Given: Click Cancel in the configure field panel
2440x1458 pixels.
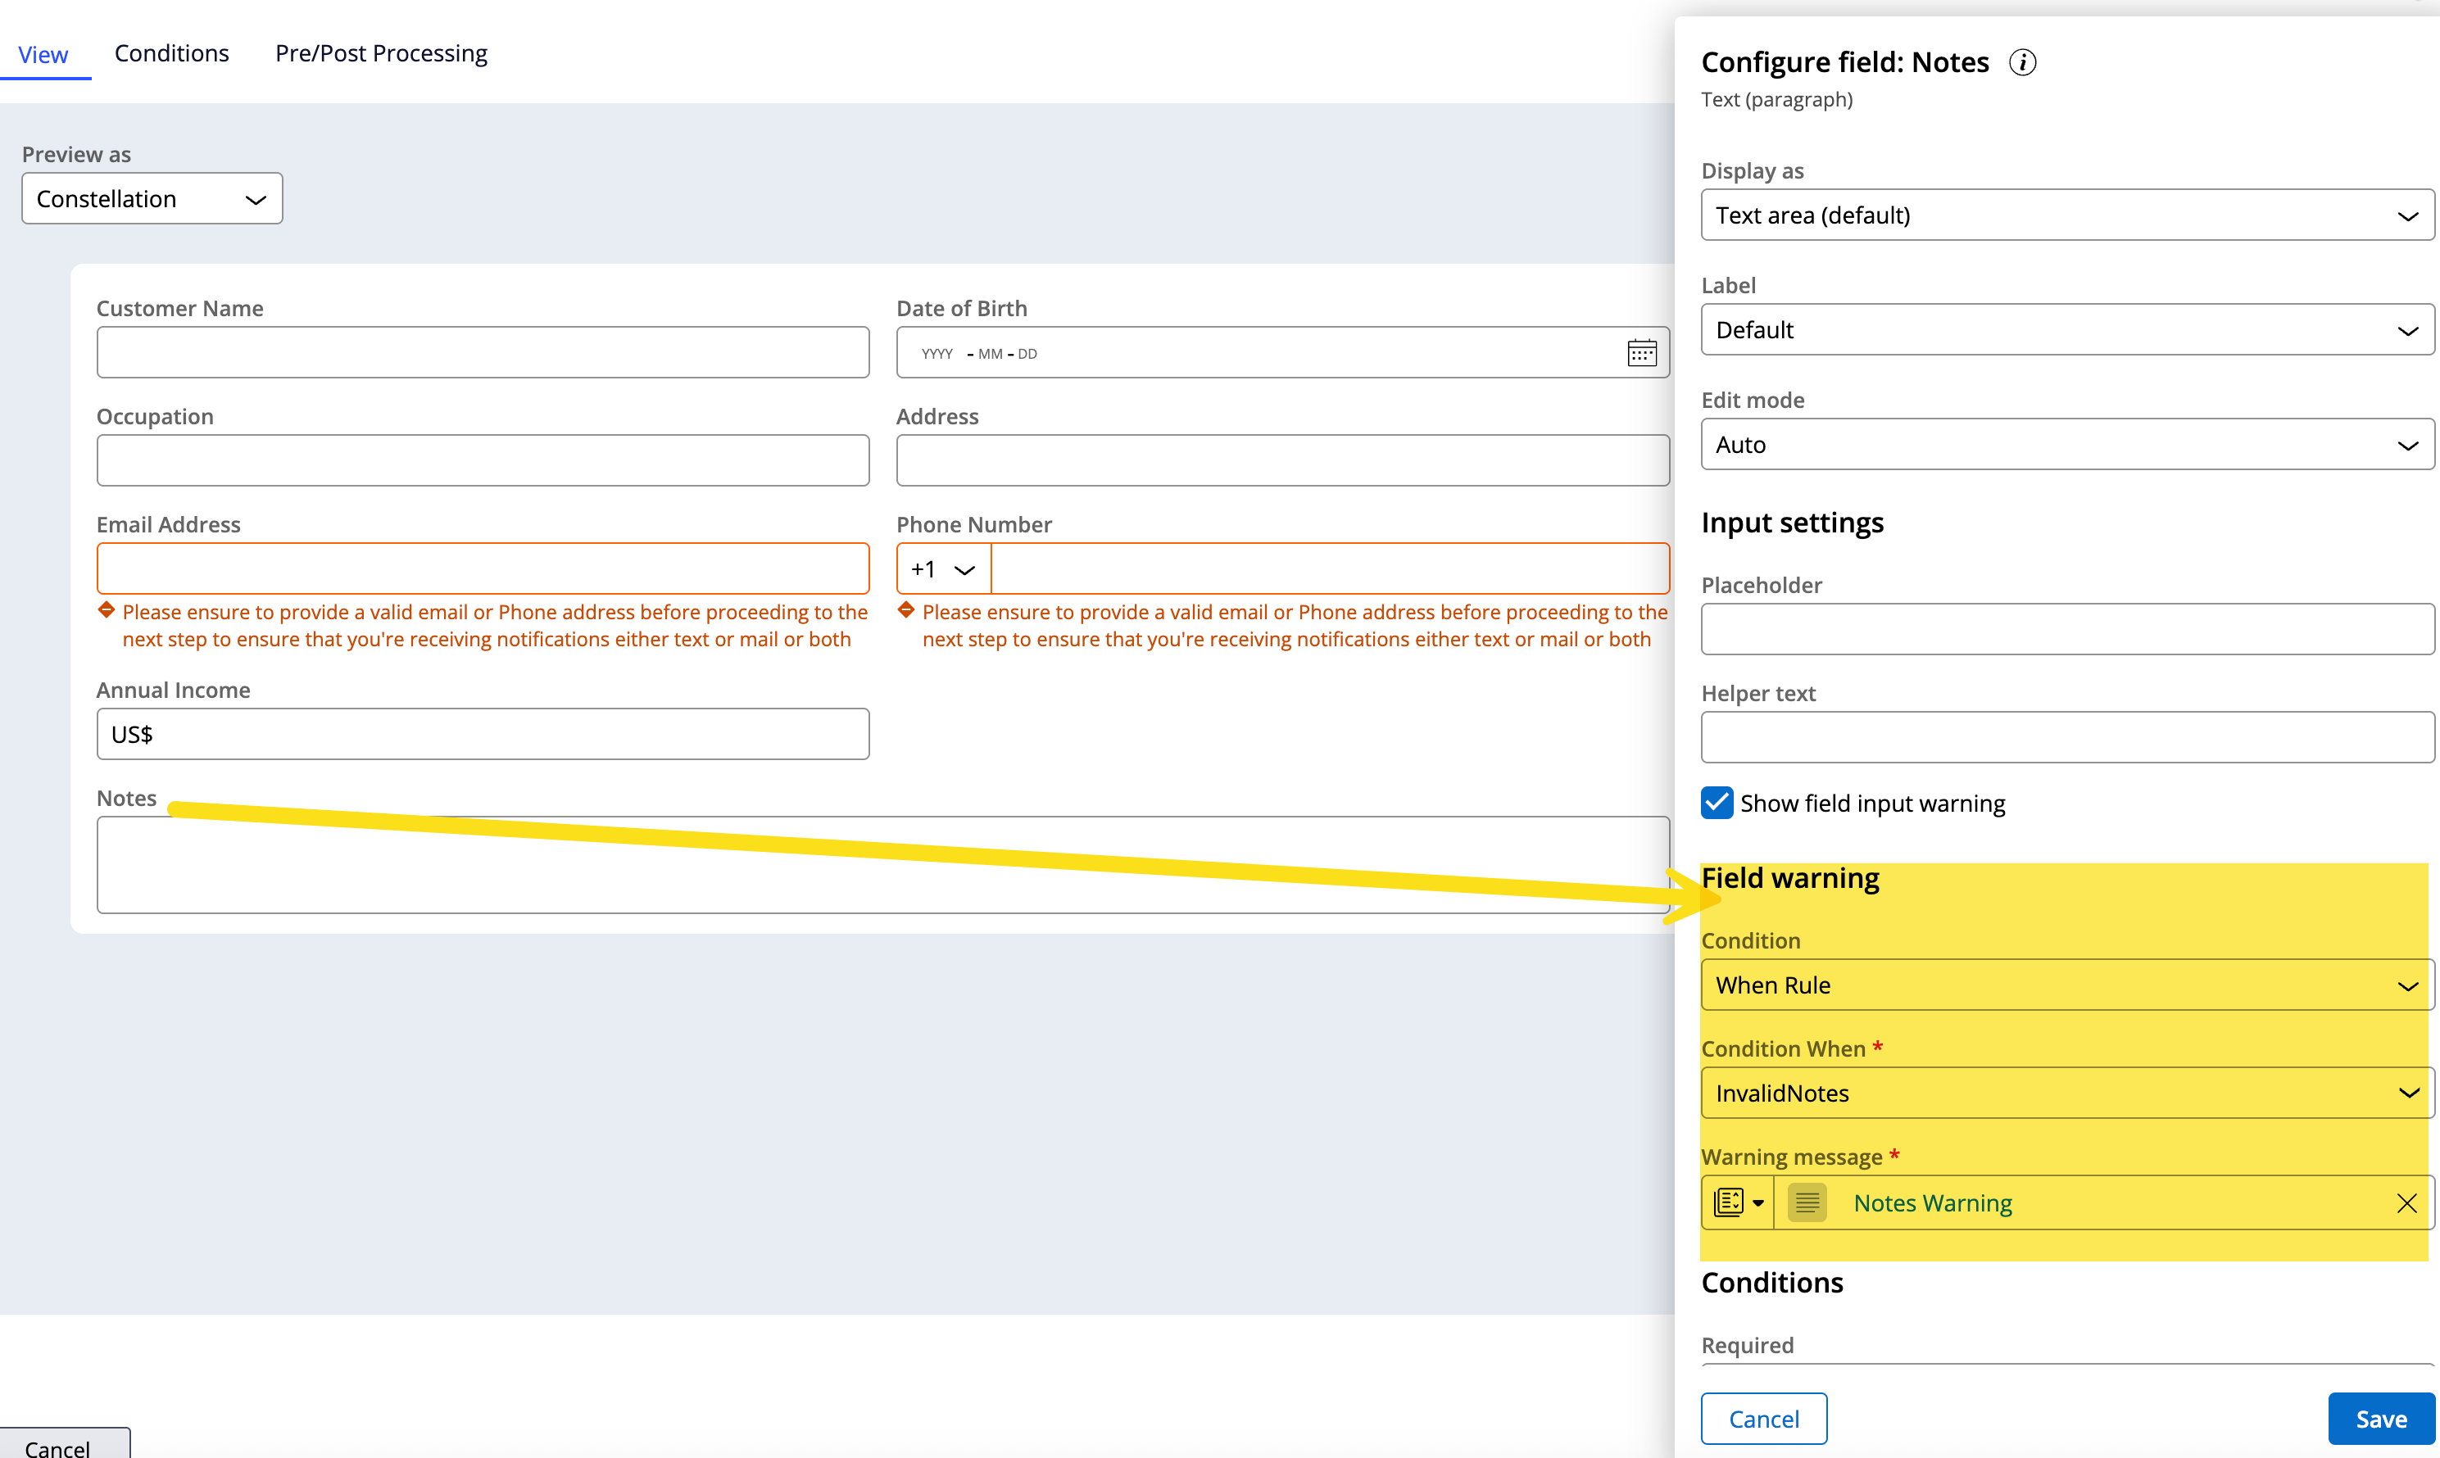Looking at the screenshot, I should [1763, 1419].
